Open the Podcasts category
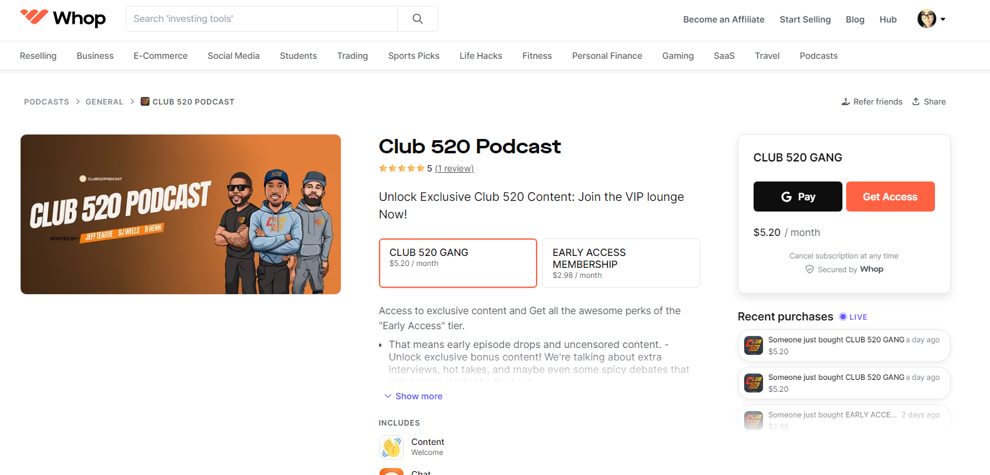This screenshot has height=475, width=990. pyautogui.click(x=819, y=56)
